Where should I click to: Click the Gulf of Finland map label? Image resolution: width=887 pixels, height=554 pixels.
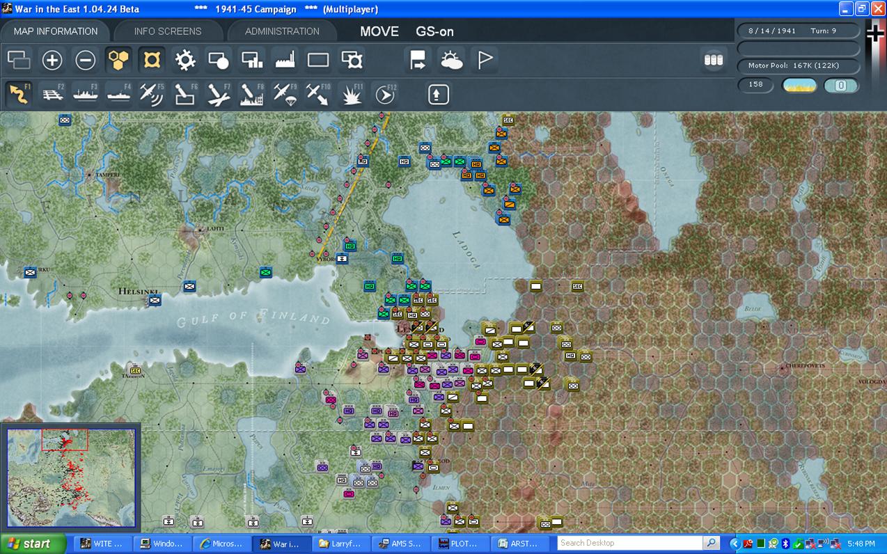[x=253, y=318]
